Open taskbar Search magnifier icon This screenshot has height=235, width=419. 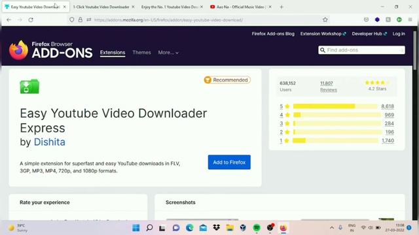click(150, 228)
